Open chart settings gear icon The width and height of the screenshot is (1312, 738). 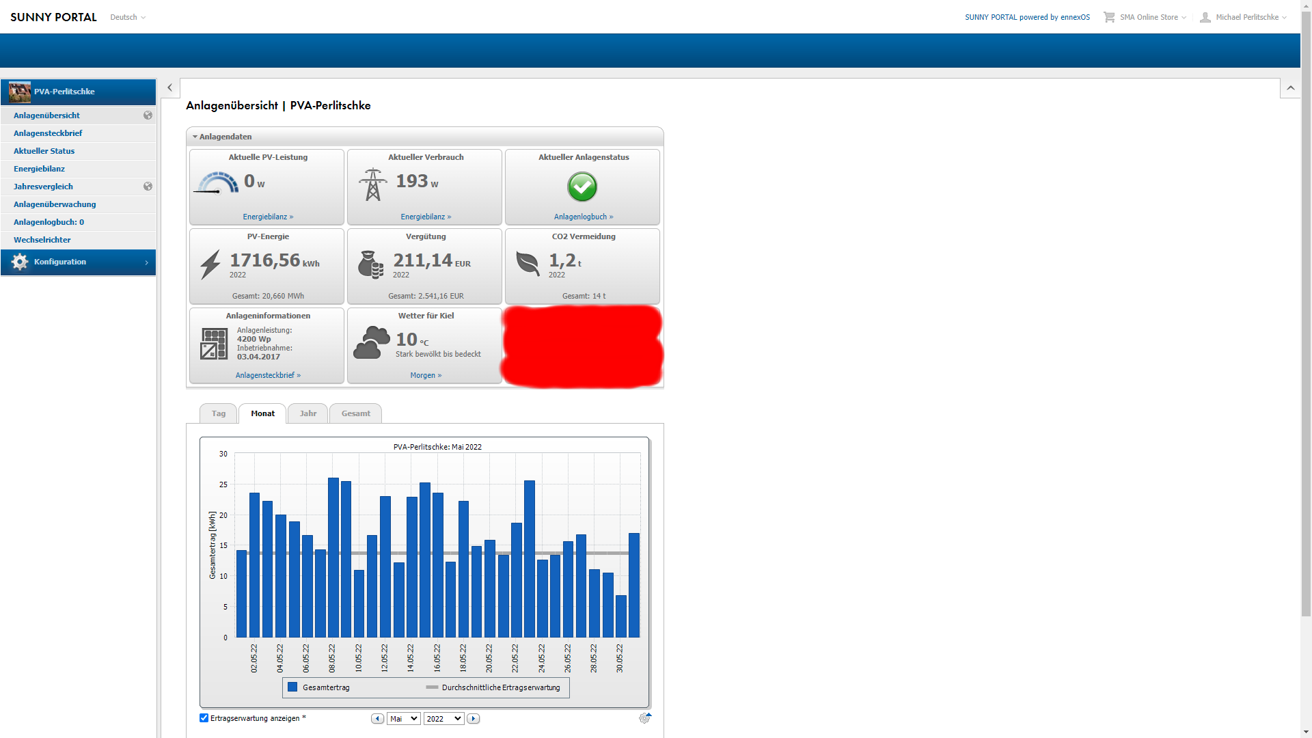tap(644, 718)
